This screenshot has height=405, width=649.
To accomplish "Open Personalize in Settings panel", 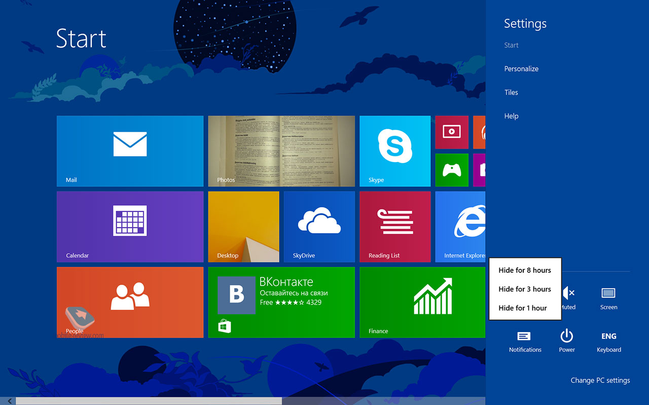I will click(x=521, y=69).
